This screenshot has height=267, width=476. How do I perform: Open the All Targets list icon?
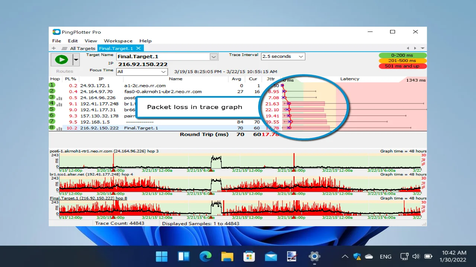pos(64,48)
